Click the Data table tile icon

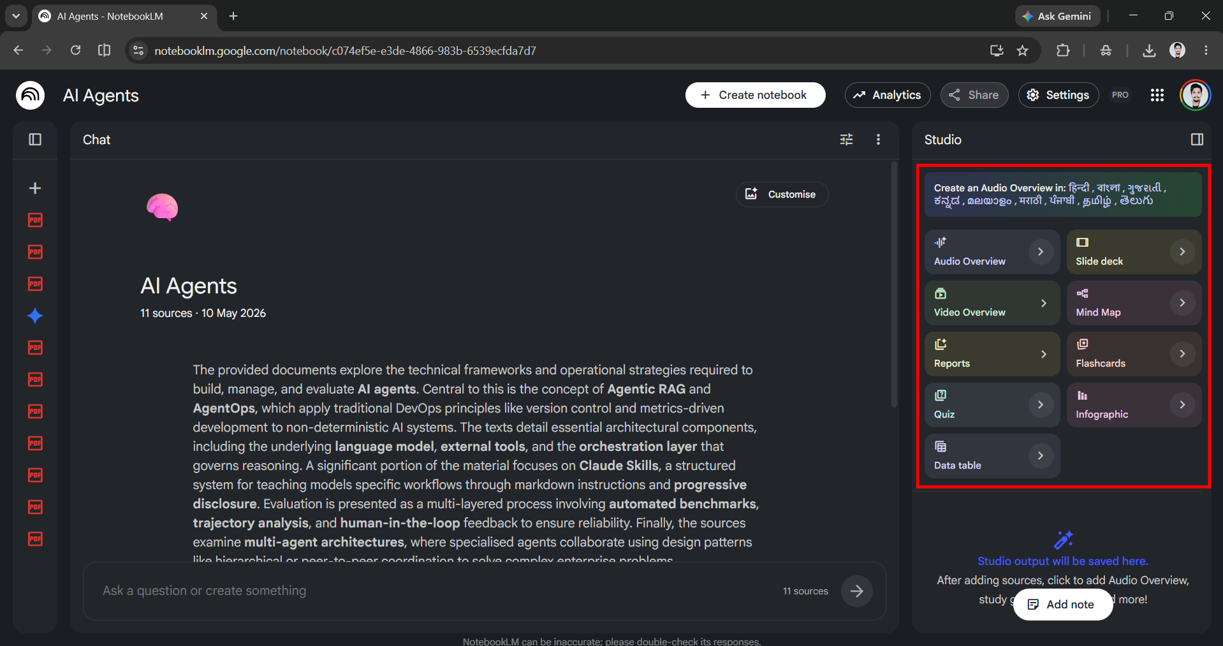(941, 446)
